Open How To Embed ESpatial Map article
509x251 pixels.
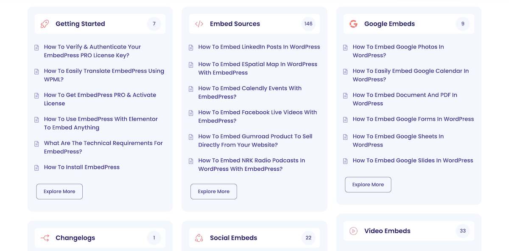(x=258, y=68)
